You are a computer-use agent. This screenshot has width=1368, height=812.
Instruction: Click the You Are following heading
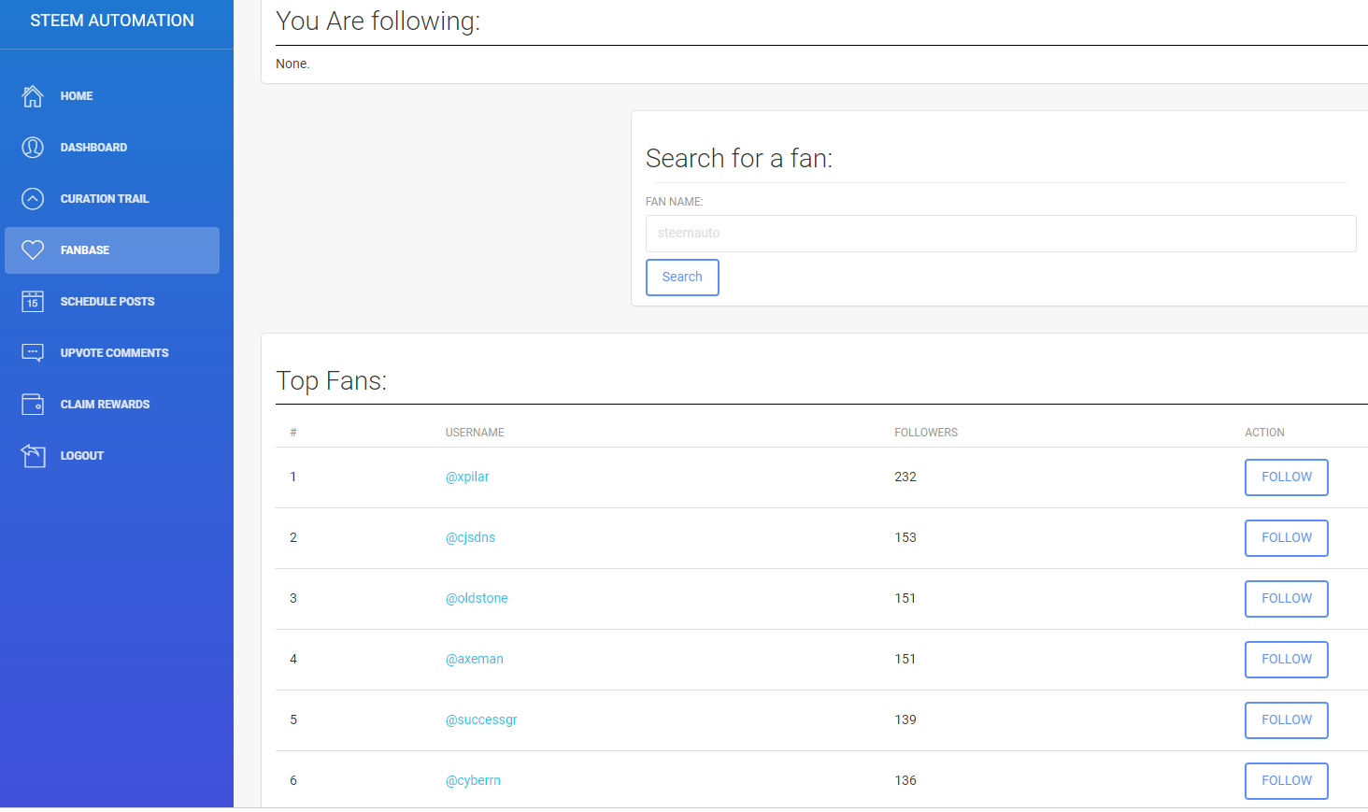378,21
